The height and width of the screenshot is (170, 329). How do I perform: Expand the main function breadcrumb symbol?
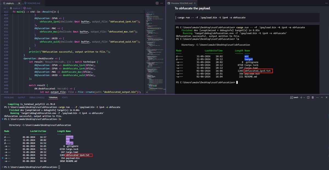click(28, 8)
